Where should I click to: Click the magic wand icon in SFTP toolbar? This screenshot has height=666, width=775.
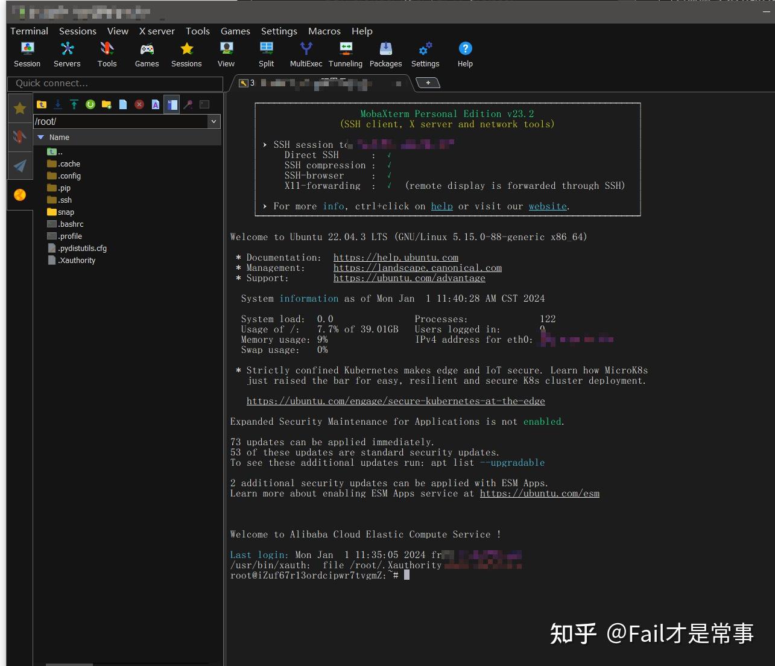tap(188, 104)
